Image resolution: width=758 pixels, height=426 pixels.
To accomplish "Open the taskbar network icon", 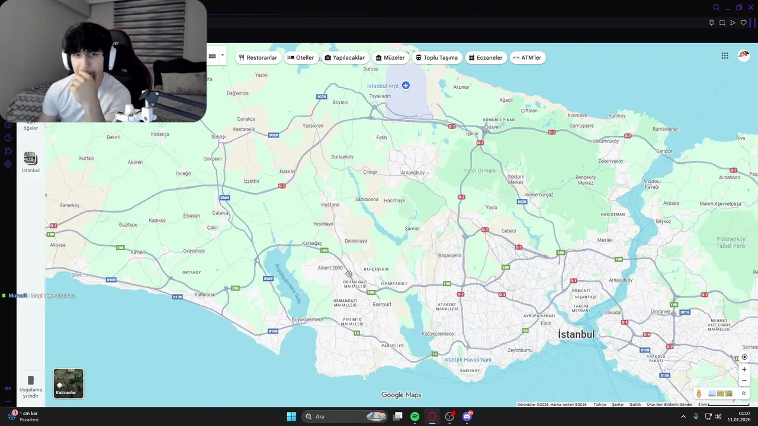I will 708,417.
